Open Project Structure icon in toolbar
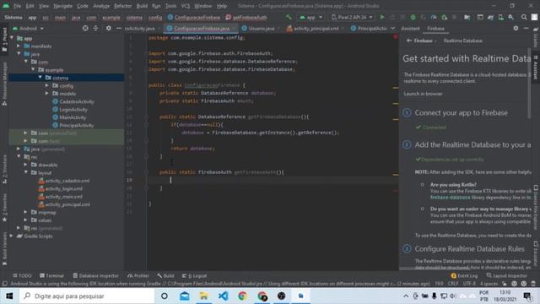 (x=467, y=17)
